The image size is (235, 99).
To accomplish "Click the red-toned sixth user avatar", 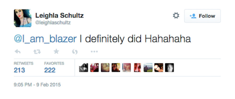I will click(x=137, y=68).
